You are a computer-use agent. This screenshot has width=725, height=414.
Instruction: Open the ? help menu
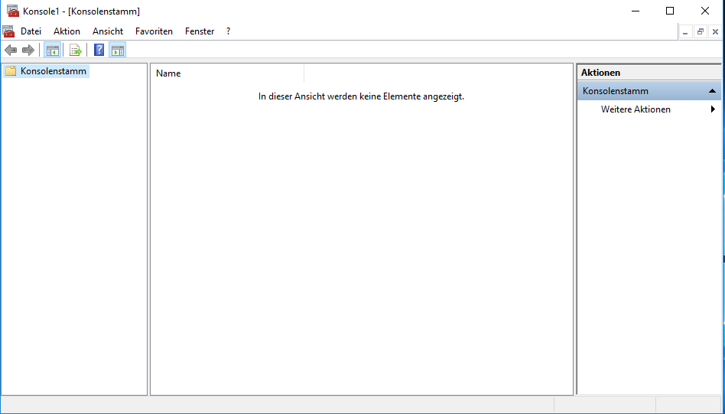click(x=228, y=31)
